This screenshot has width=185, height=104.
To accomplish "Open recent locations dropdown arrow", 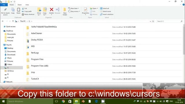I will click(10, 21).
